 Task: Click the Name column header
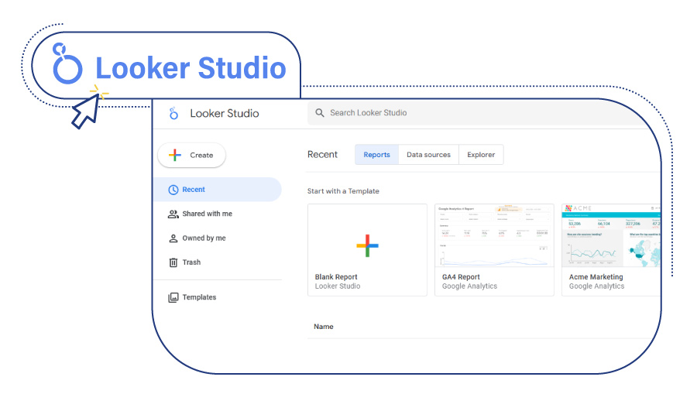pos(324,327)
